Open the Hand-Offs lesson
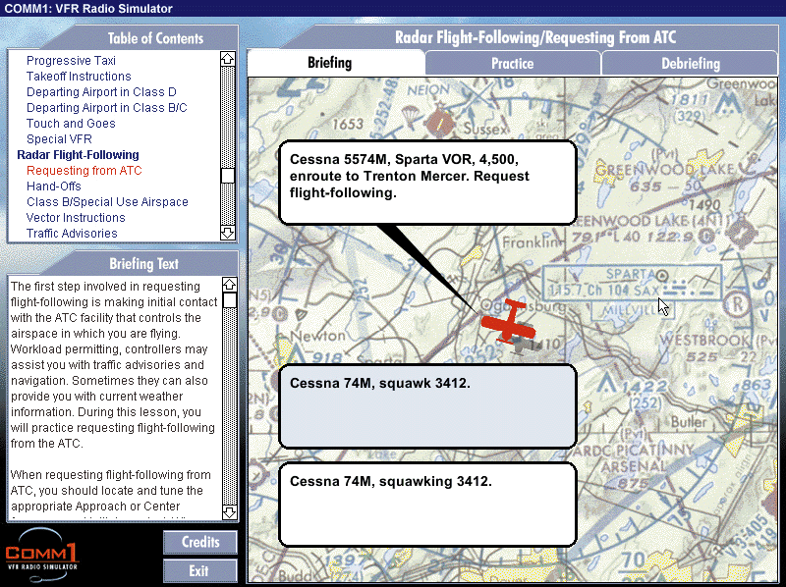Screen dimensions: 786x587 pyautogui.click(x=54, y=187)
